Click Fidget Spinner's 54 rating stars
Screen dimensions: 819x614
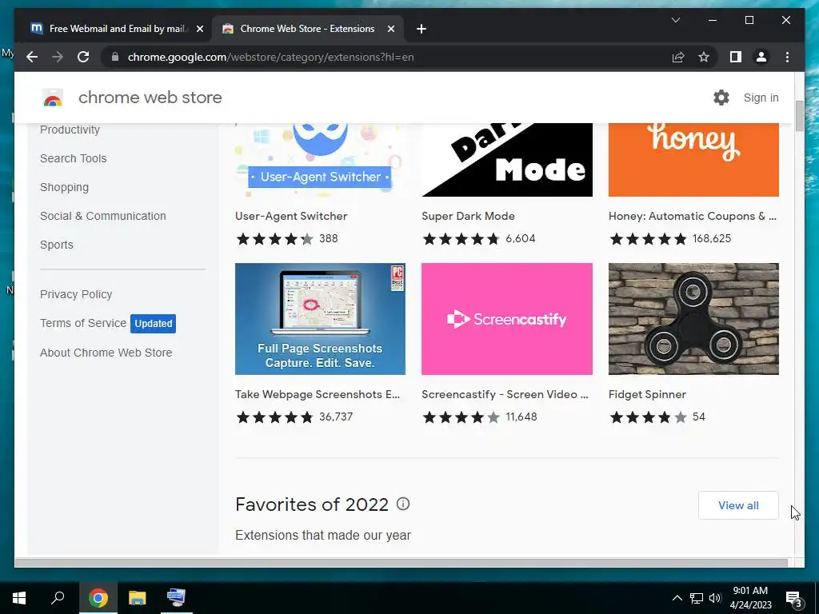(648, 417)
